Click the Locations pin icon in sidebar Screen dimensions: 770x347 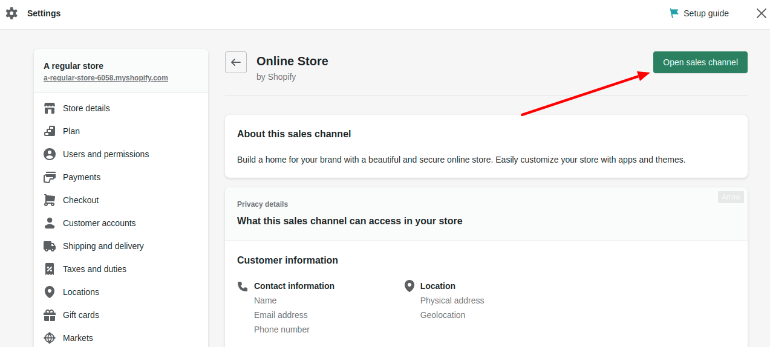[50, 292]
